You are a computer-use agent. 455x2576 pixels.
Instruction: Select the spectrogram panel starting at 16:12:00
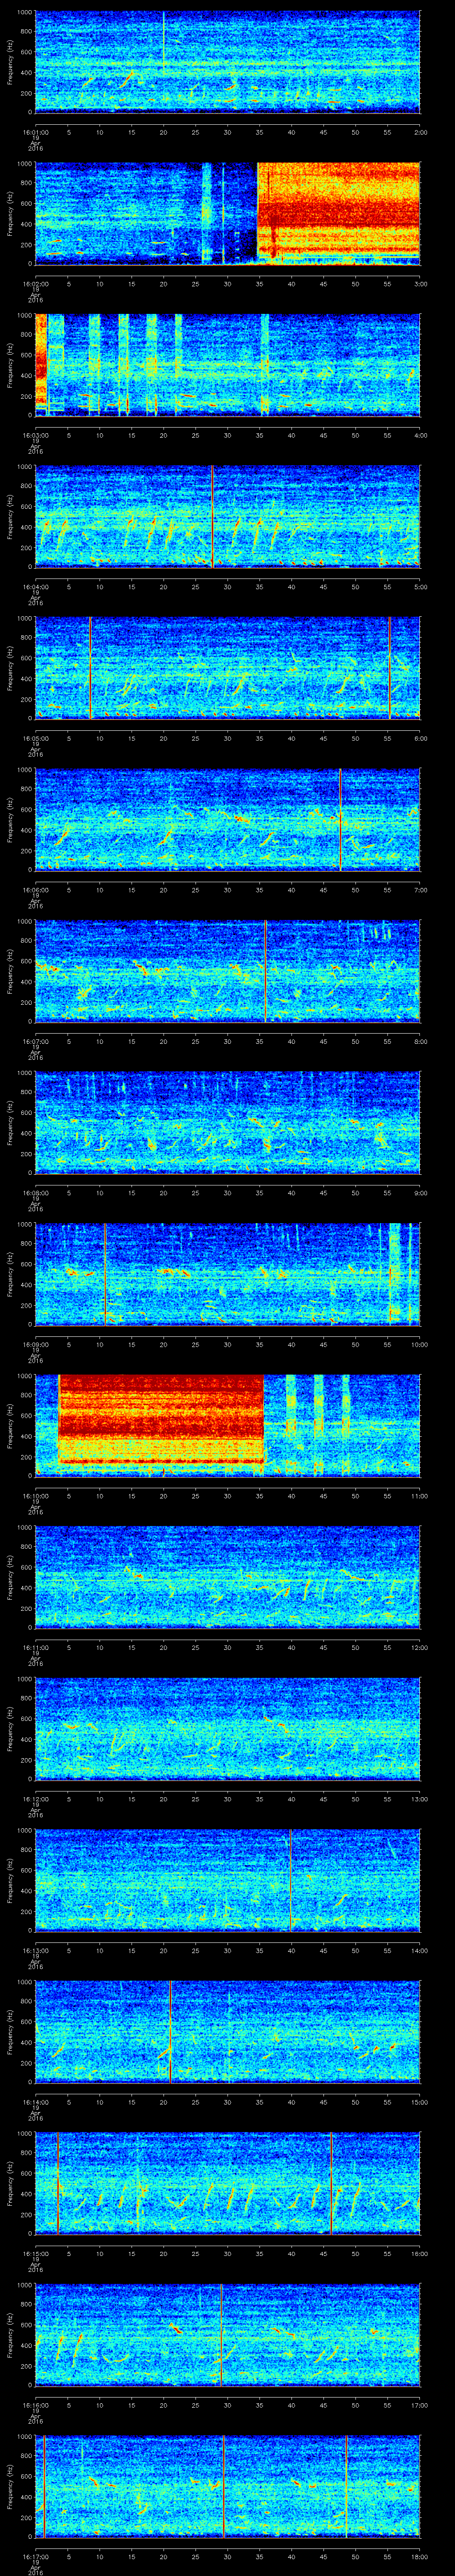[227, 1729]
